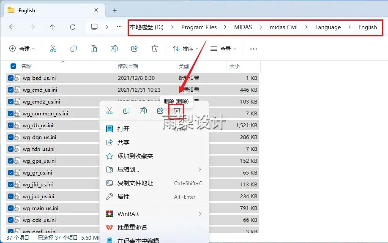Go forward with the right arrow

click(x=32, y=27)
